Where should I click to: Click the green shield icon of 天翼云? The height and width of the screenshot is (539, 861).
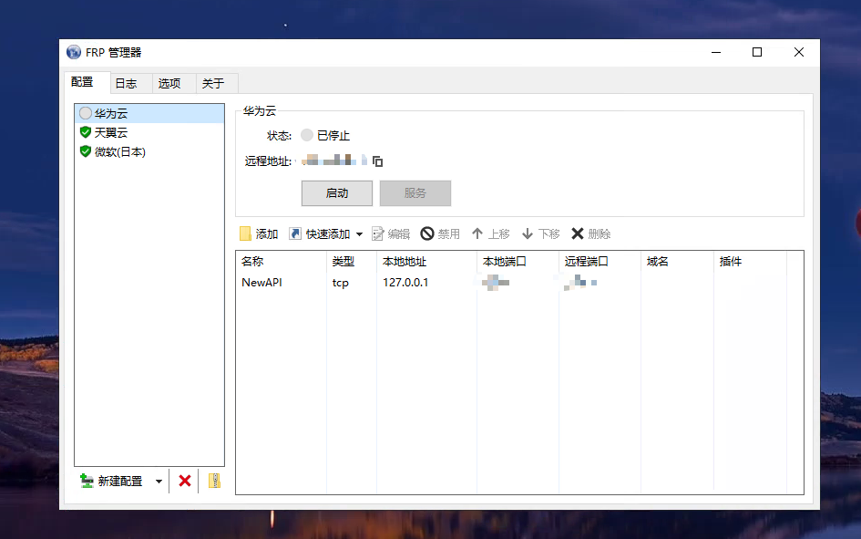85,132
